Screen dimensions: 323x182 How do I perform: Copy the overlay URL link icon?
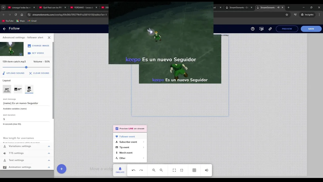pos(270,29)
